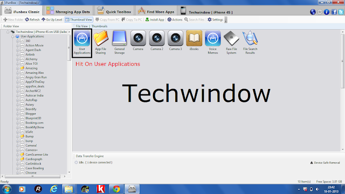Open the Raw File System icon
This screenshot has width=345, height=194.
click(x=231, y=43)
